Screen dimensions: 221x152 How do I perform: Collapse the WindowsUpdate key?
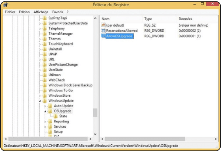pos(40,101)
